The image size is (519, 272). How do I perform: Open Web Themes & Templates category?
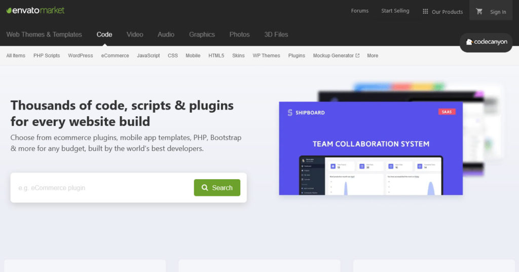pyautogui.click(x=44, y=35)
